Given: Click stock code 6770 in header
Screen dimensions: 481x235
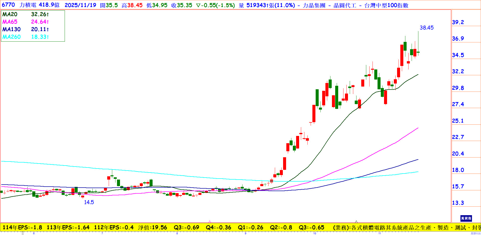Looking at the screenshot, I should click(x=8, y=5).
